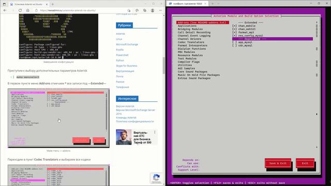Toggle the res_config_mysql module checkbox
The height and width of the screenshot is (186, 331).
pyautogui.click(x=234, y=36)
